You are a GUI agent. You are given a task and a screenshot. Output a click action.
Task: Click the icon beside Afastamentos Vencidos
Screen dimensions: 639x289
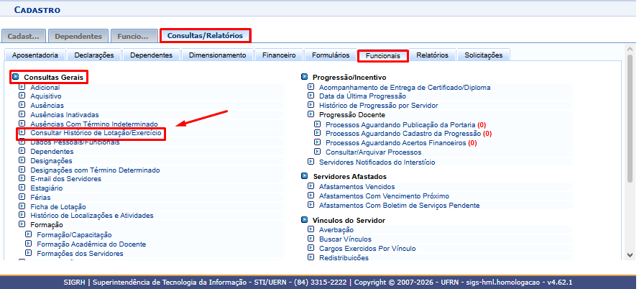click(311, 186)
